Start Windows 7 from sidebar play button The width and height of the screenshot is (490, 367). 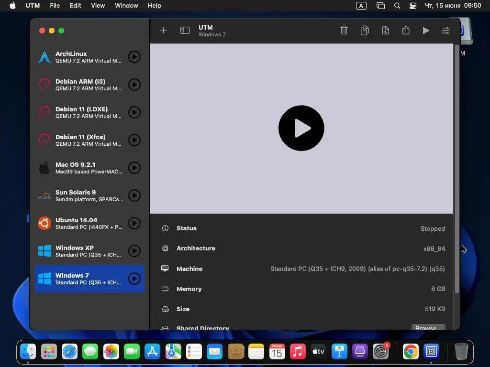pyautogui.click(x=134, y=279)
